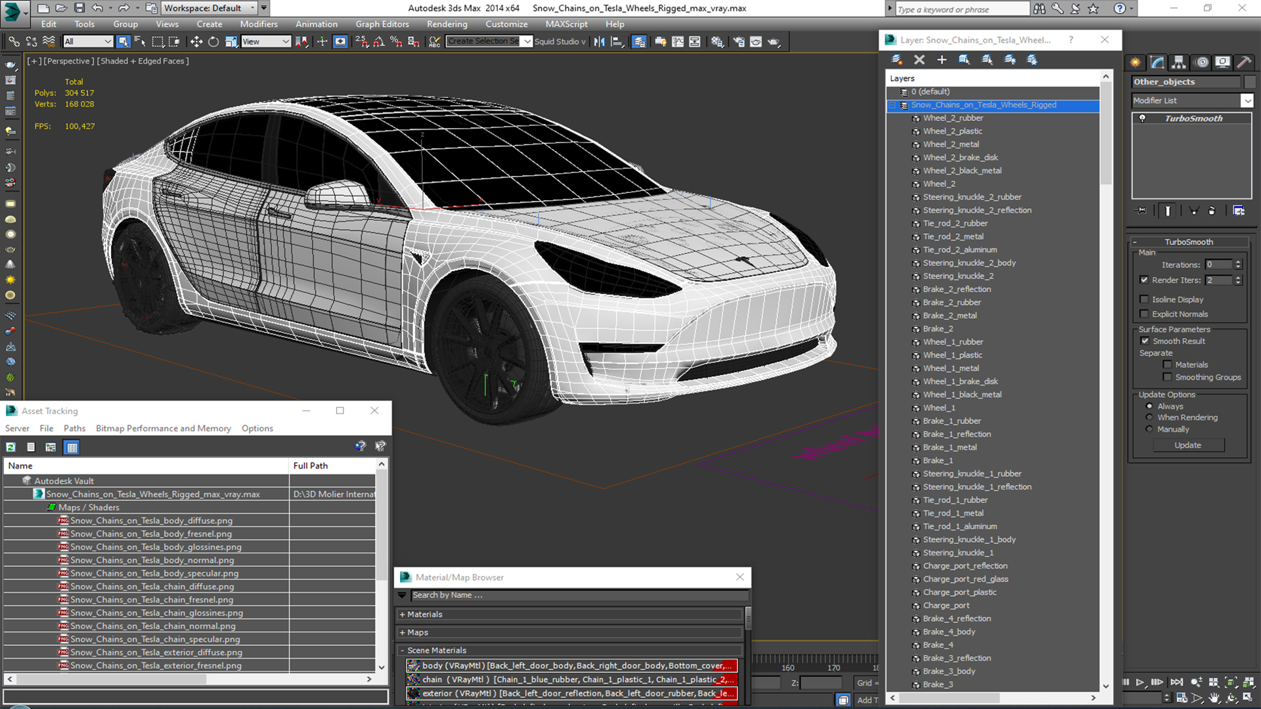Select the Manually update option
The width and height of the screenshot is (1261, 709).
pyautogui.click(x=1149, y=429)
